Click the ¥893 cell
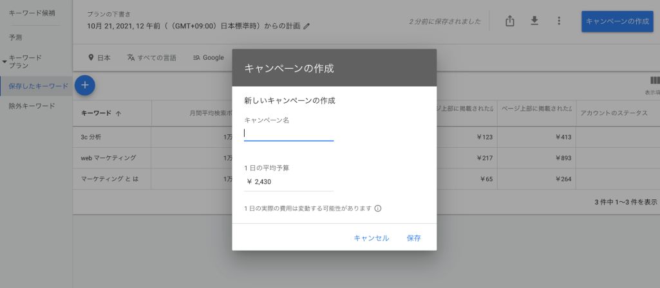Screen dimensions: 660x288 pyautogui.click(x=563, y=158)
